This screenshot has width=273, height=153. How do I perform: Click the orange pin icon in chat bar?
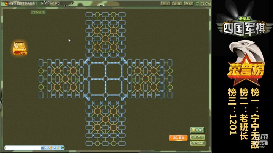(x=58, y=148)
